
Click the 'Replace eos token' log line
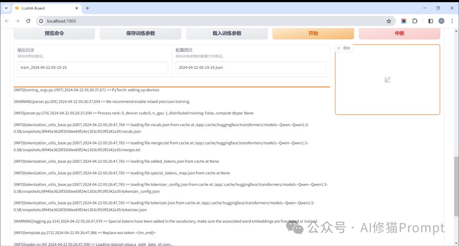tap(85, 233)
